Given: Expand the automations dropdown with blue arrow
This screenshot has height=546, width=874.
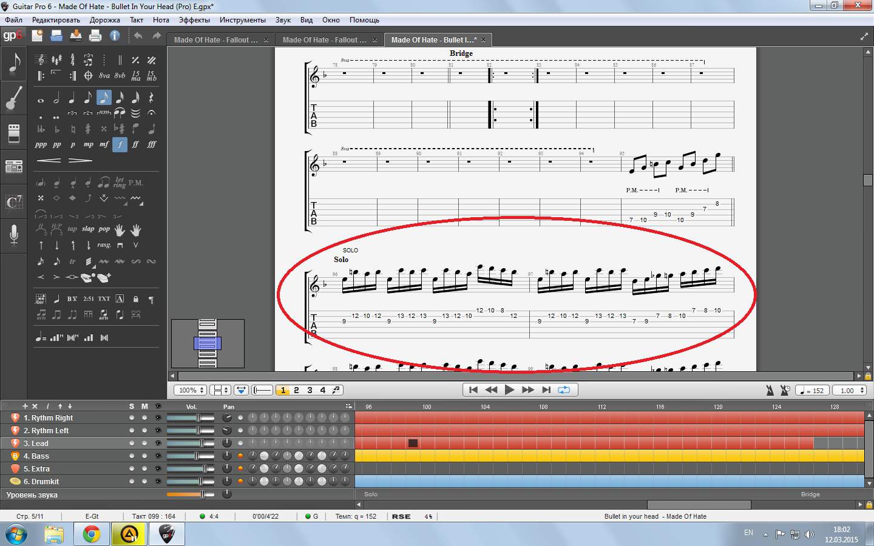Looking at the screenshot, I should tap(241, 390).
